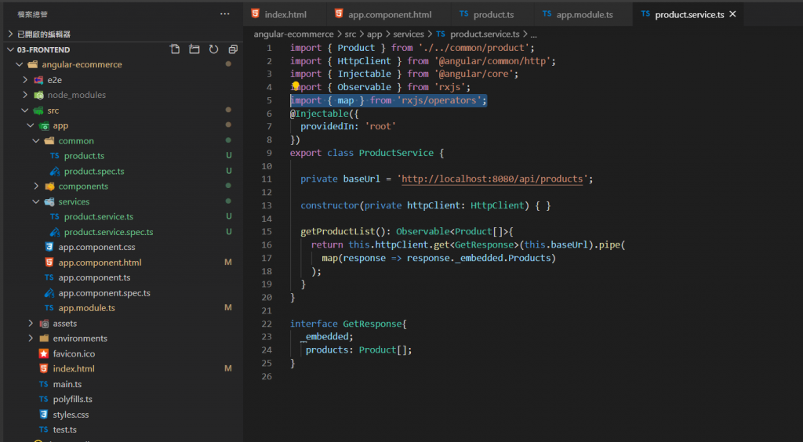
Task: Expand the e2e folder chevron
Action: (x=25, y=80)
